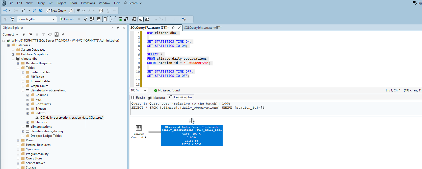Open a new query using current connection icon

point(71,11)
